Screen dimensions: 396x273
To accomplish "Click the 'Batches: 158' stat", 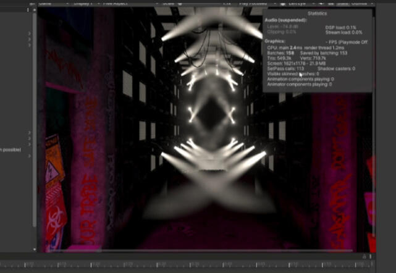I will pos(280,53).
